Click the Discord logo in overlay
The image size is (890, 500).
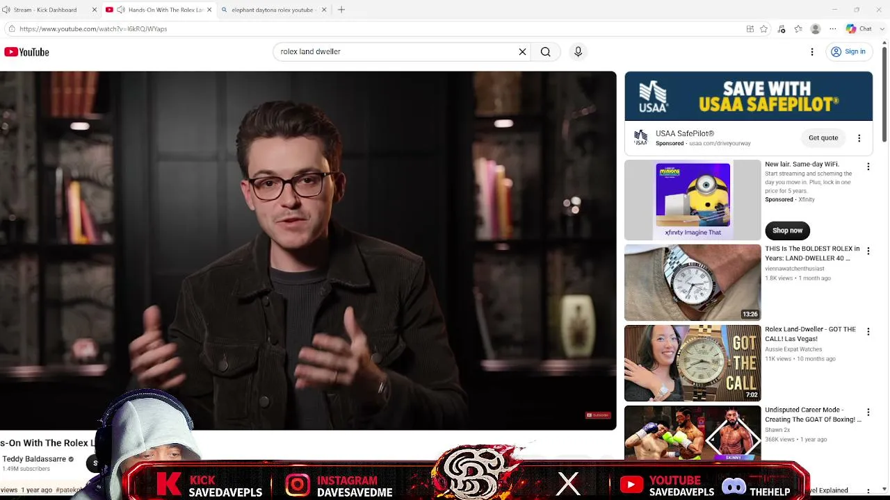tap(734, 486)
